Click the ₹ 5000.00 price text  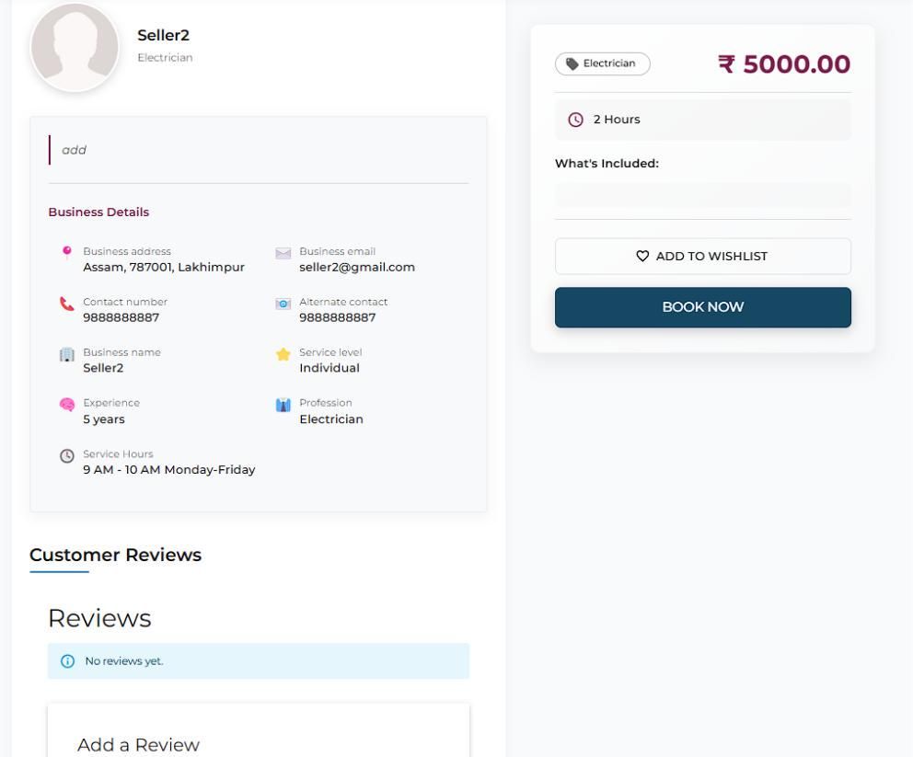pos(783,64)
